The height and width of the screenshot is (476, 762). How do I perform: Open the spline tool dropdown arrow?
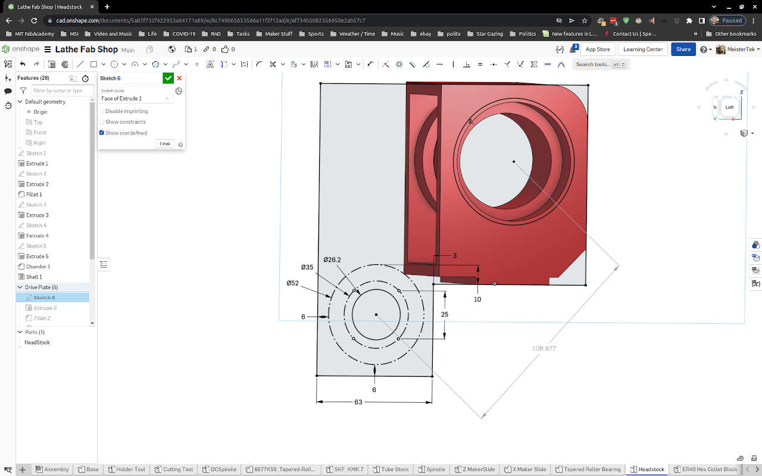click(186, 64)
